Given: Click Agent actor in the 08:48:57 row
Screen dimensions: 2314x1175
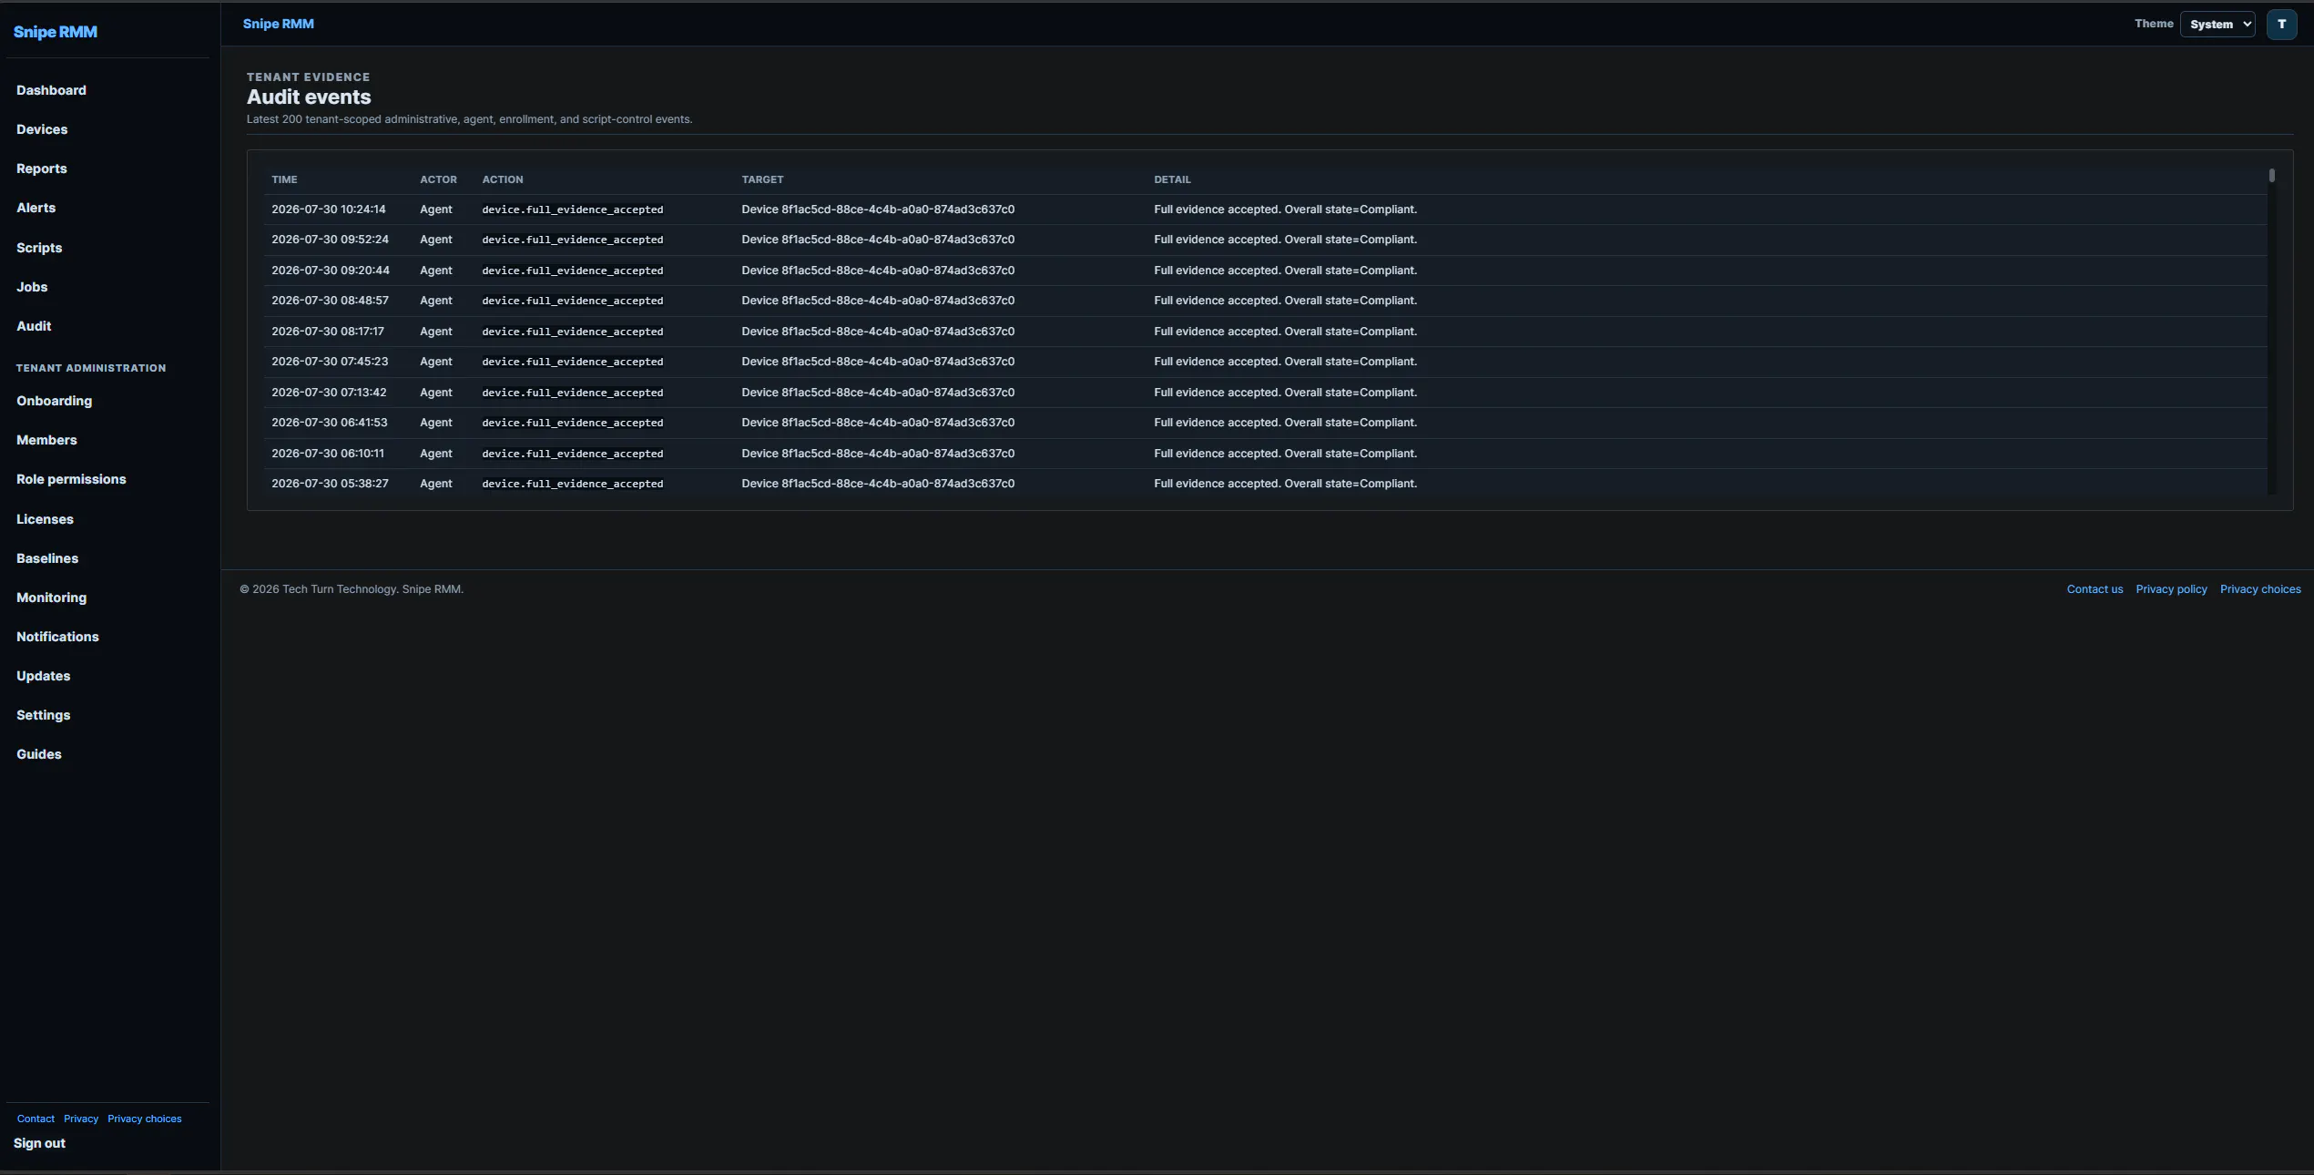Looking at the screenshot, I should 436,301.
